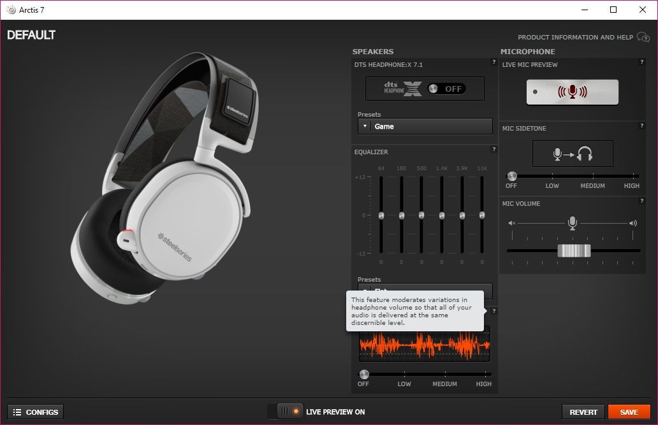
Task: Click the DTS Headphone X logo
Action: (x=402, y=89)
